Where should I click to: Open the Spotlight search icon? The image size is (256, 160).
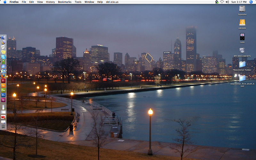252,2
